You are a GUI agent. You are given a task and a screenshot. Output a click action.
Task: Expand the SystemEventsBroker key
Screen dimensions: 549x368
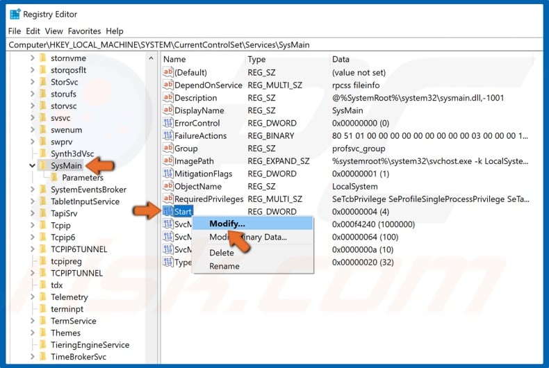32,190
